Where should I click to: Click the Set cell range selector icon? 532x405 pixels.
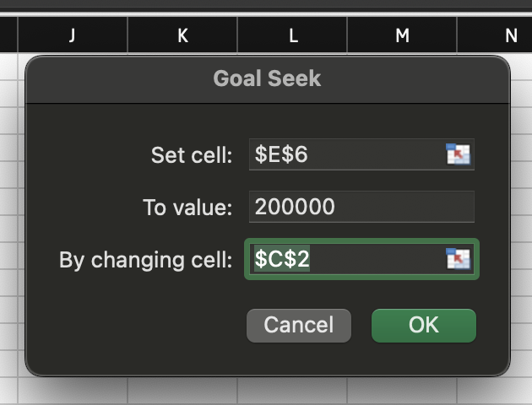tap(458, 155)
